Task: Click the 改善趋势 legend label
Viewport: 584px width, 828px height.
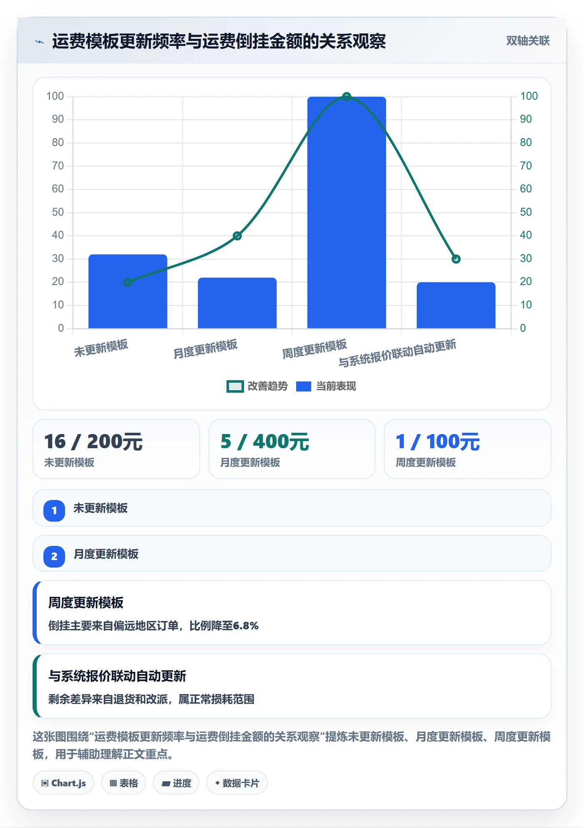Action: (x=268, y=386)
